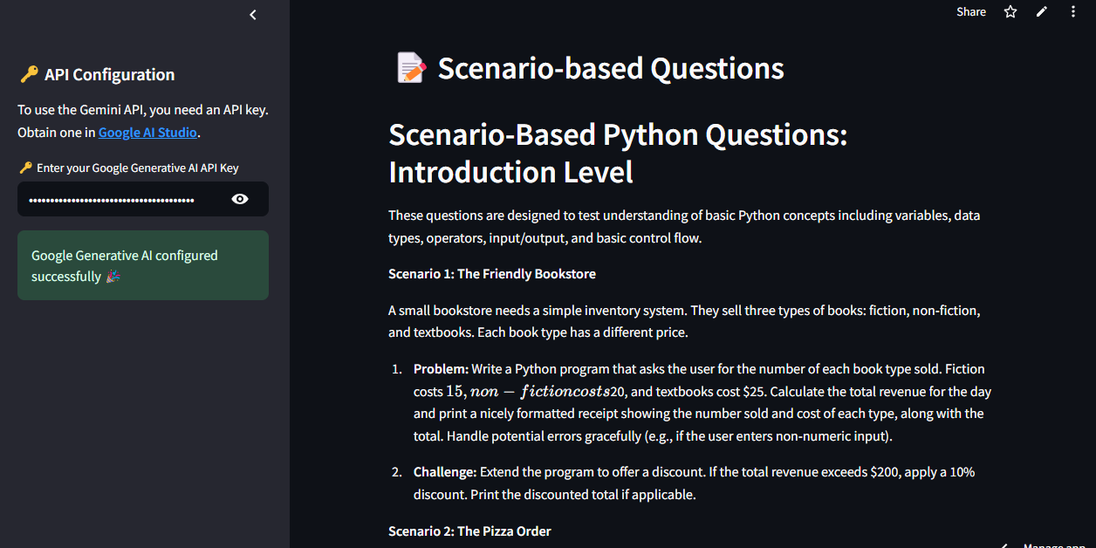Click the small key emoji on the input label
Image resolution: width=1096 pixels, height=548 pixels.
tap(25, 168)
